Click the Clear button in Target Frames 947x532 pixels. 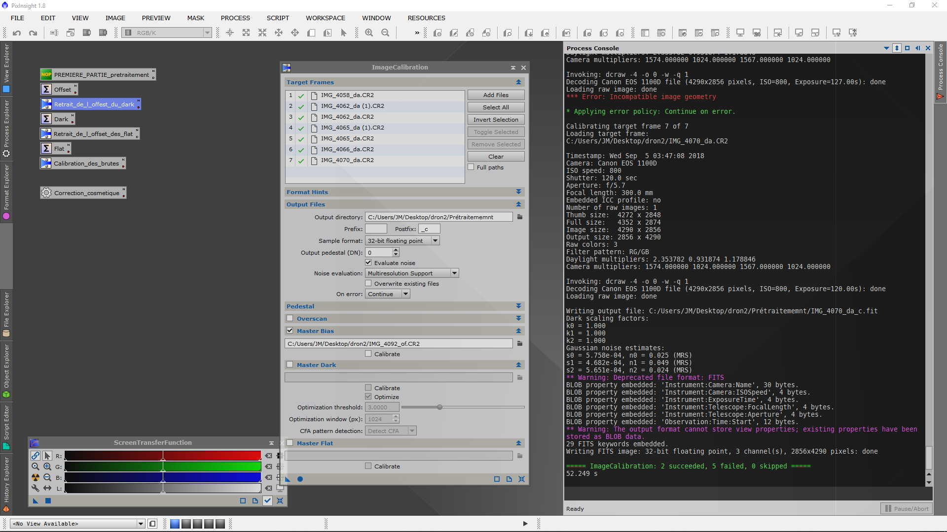[x=496, y=157]
